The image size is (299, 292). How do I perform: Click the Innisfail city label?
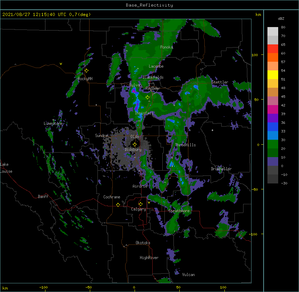(x=144, y=113)
